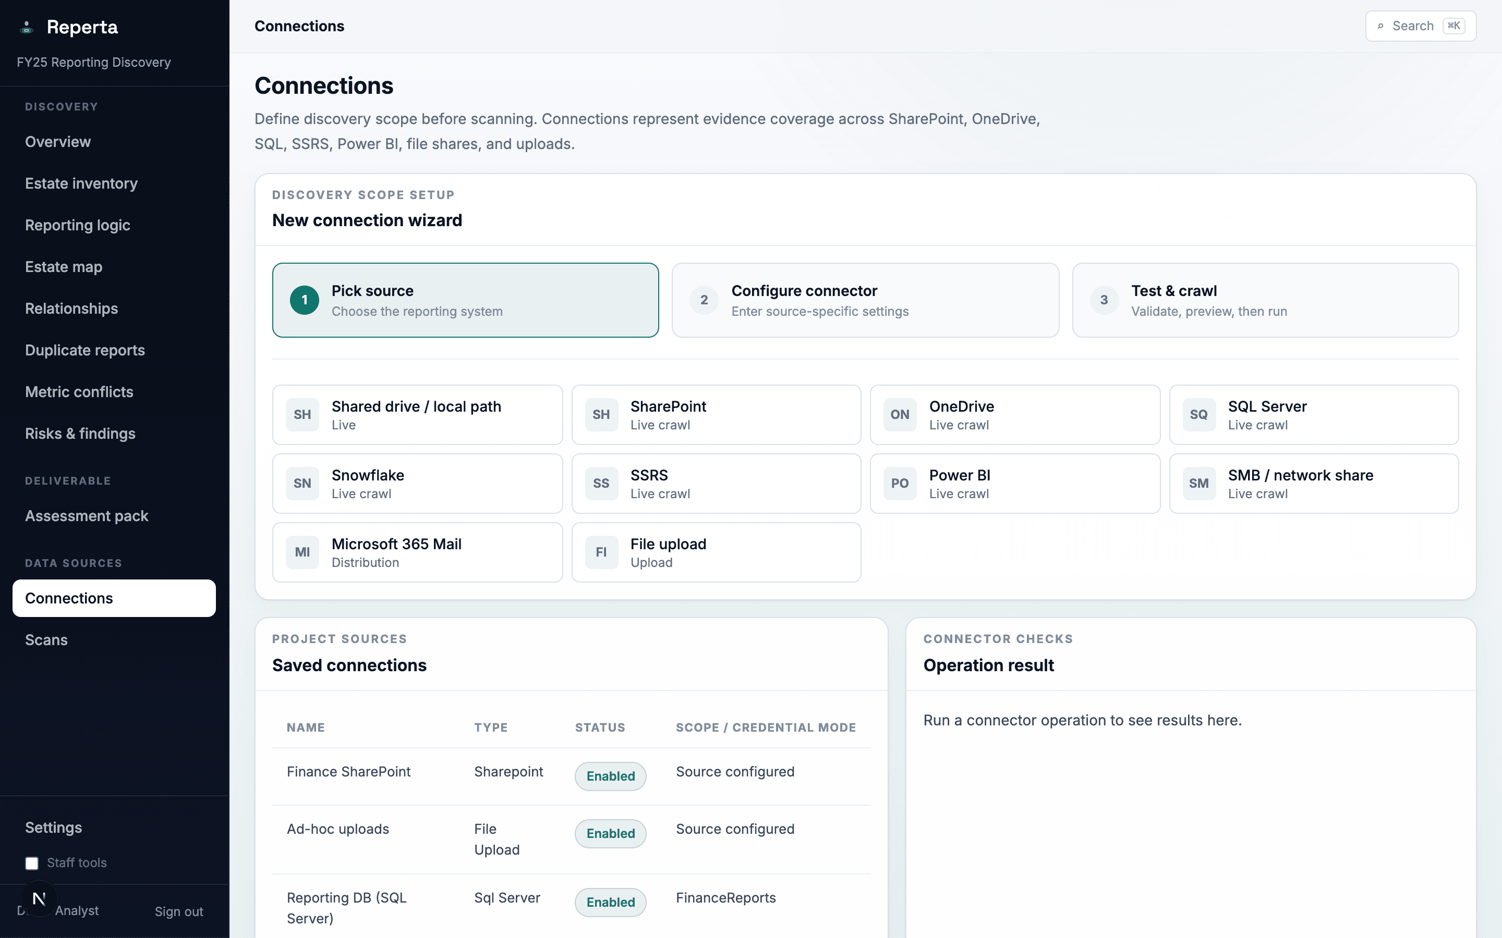Click the N avatar badge at bottom left
This screenshot has height=938, width=1502.
pyautogui.click(x=39, y=898)
